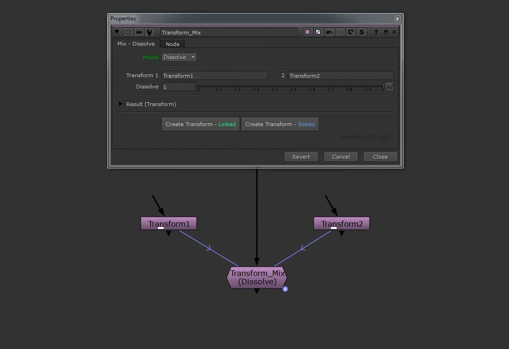Click Create Transform - Linked
This screenshot has height=349, width=509.
tap(200, 124)
